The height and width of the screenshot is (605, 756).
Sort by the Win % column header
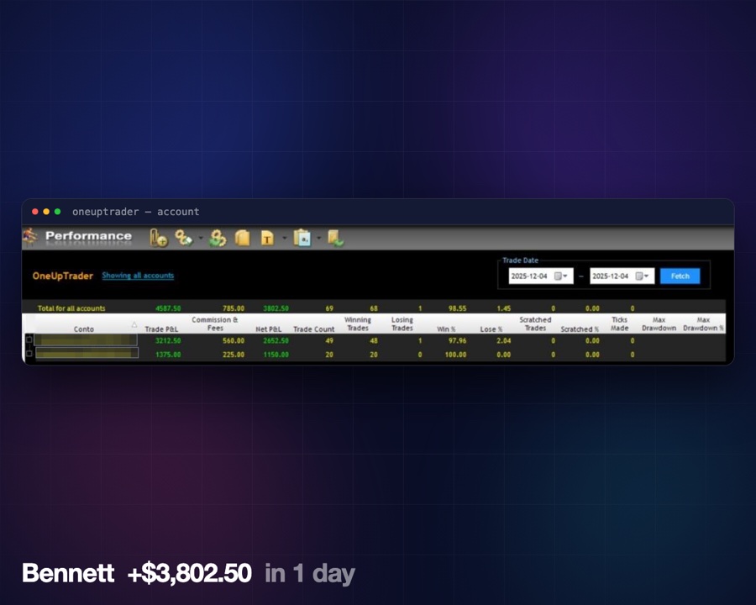point(447,329)
